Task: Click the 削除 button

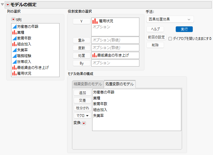Action: pyautogui.click(x=155, y=45)
